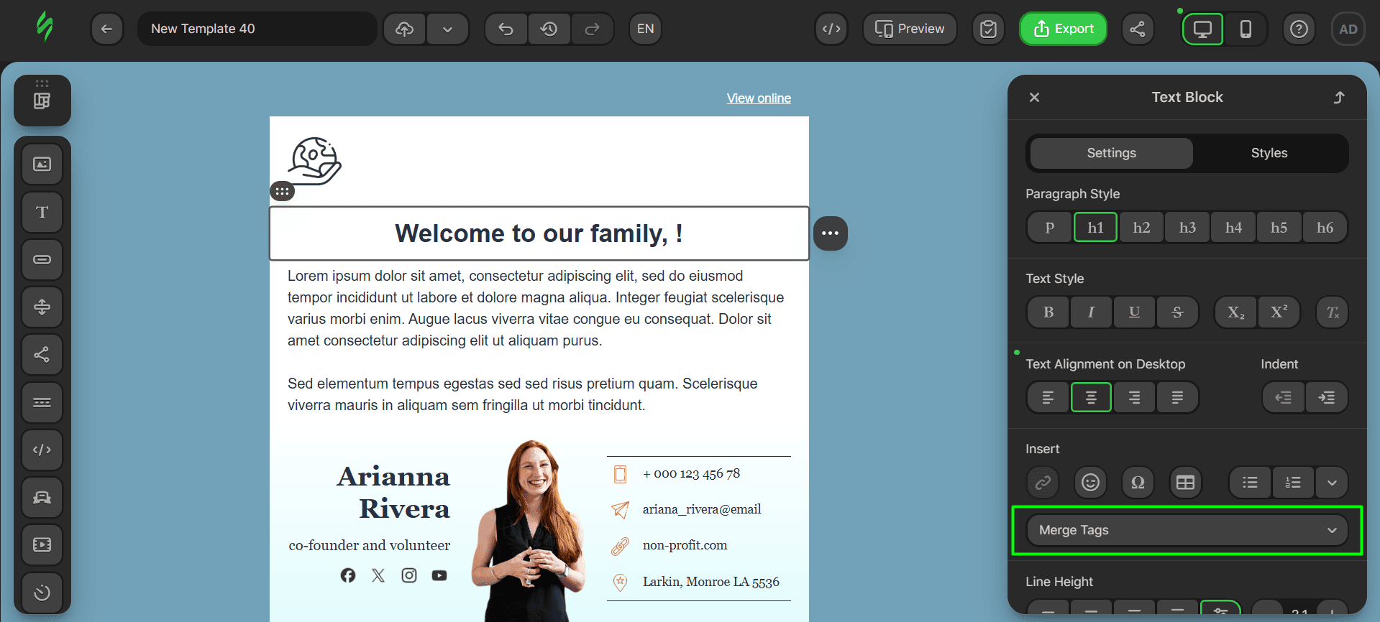Switch to mobile view
This screenshot has height=622, width=1380.
(x=1246, y=29)
